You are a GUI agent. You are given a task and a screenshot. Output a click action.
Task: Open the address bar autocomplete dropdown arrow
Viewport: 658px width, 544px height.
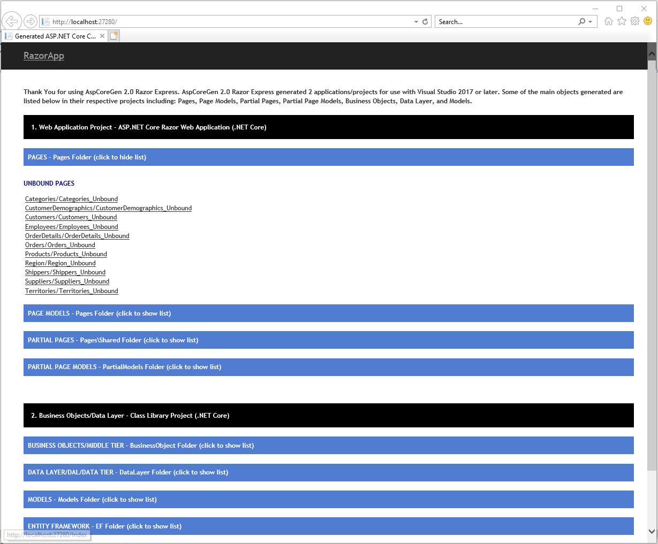pos(417,22)
